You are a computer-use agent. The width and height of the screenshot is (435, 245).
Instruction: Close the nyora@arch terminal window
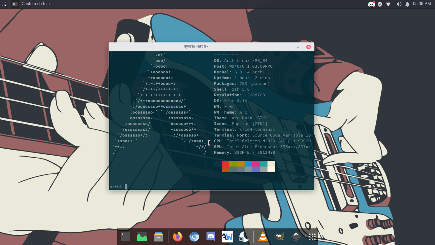click(308, 47)
